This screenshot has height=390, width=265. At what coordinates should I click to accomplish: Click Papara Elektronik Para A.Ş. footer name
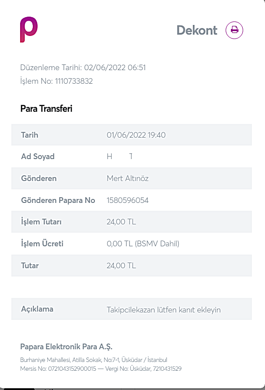click(66, 347)
